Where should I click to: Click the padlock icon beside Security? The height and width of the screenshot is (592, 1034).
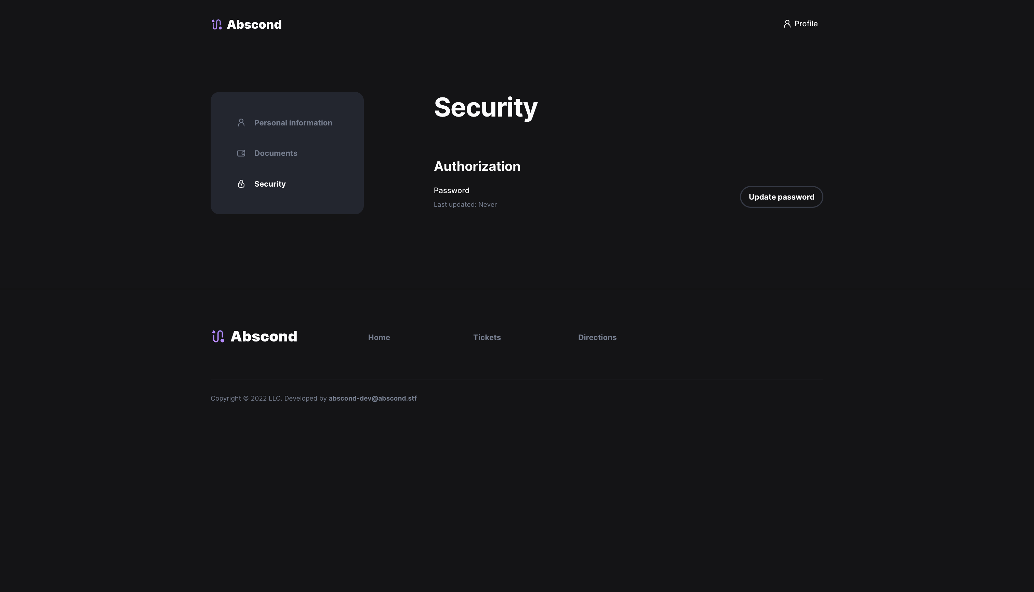(x=241, y=183)
